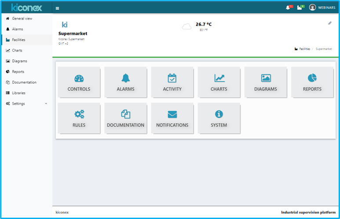This screenshot has width=340, height=219.
Task: Open facilities status icon in header
Action: tap(300, 7)
